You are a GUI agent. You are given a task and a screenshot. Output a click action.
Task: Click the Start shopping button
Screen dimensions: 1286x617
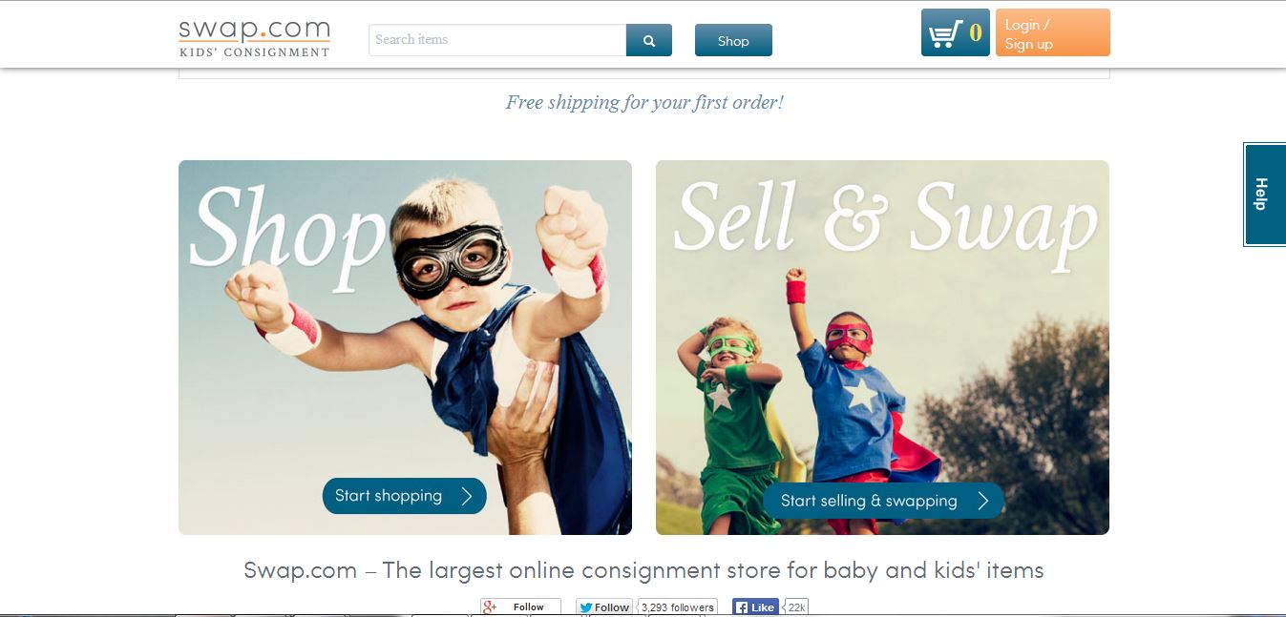405,496
